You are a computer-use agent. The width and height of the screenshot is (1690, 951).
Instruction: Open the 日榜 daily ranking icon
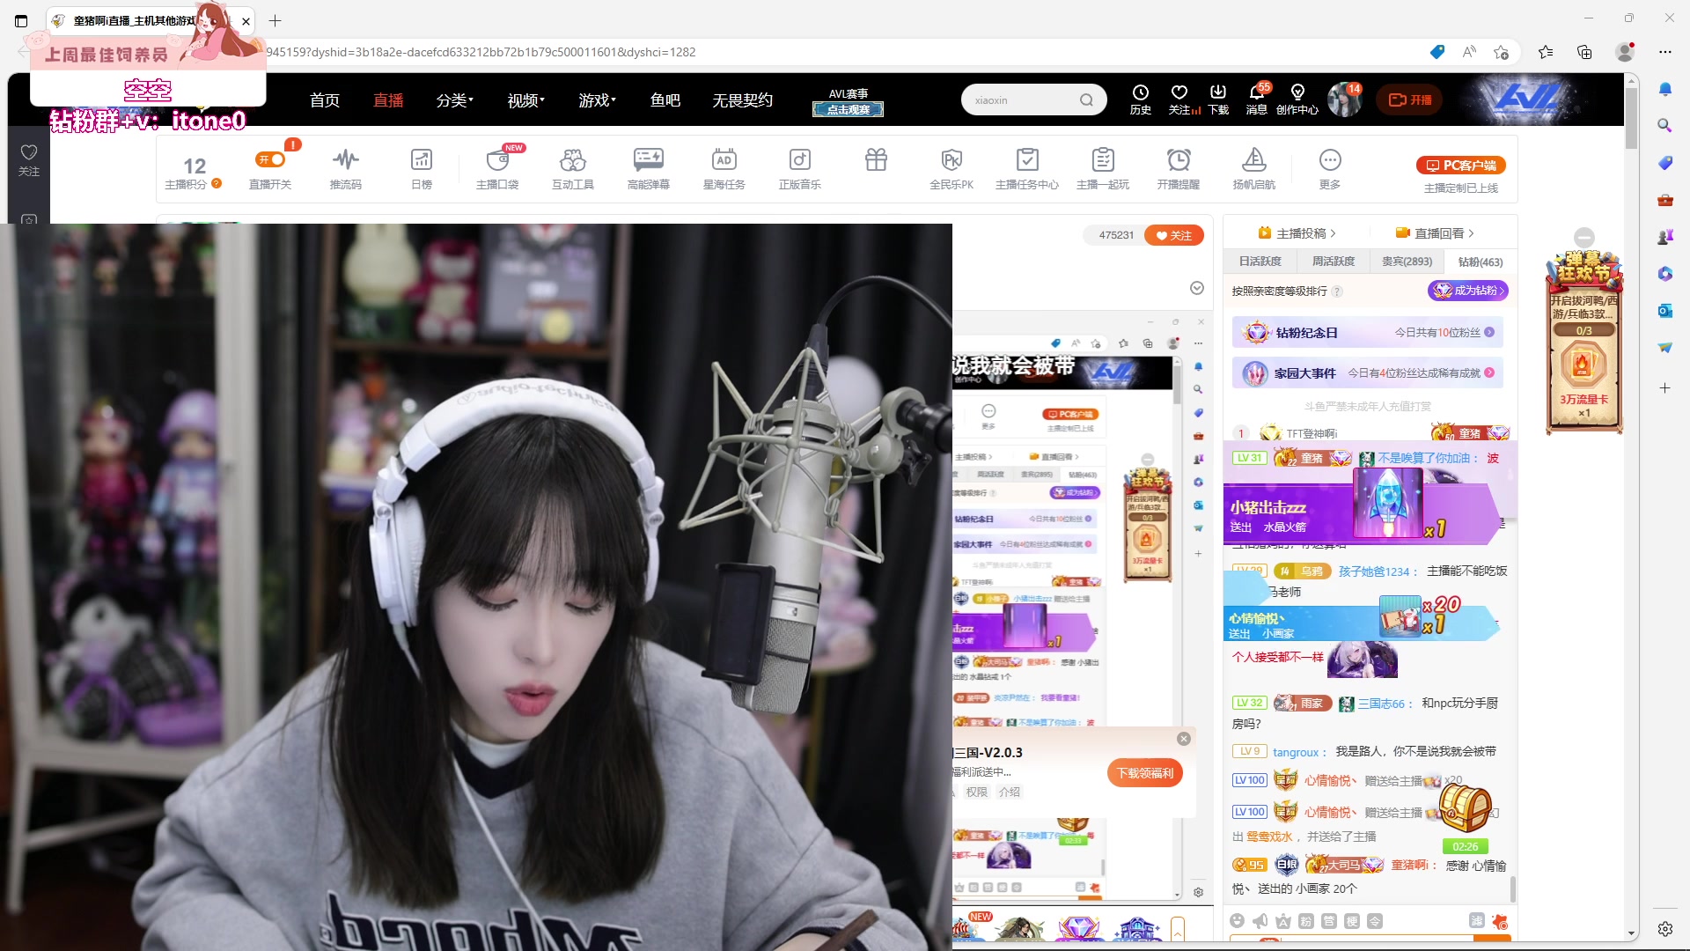click(x=422, y=159)
